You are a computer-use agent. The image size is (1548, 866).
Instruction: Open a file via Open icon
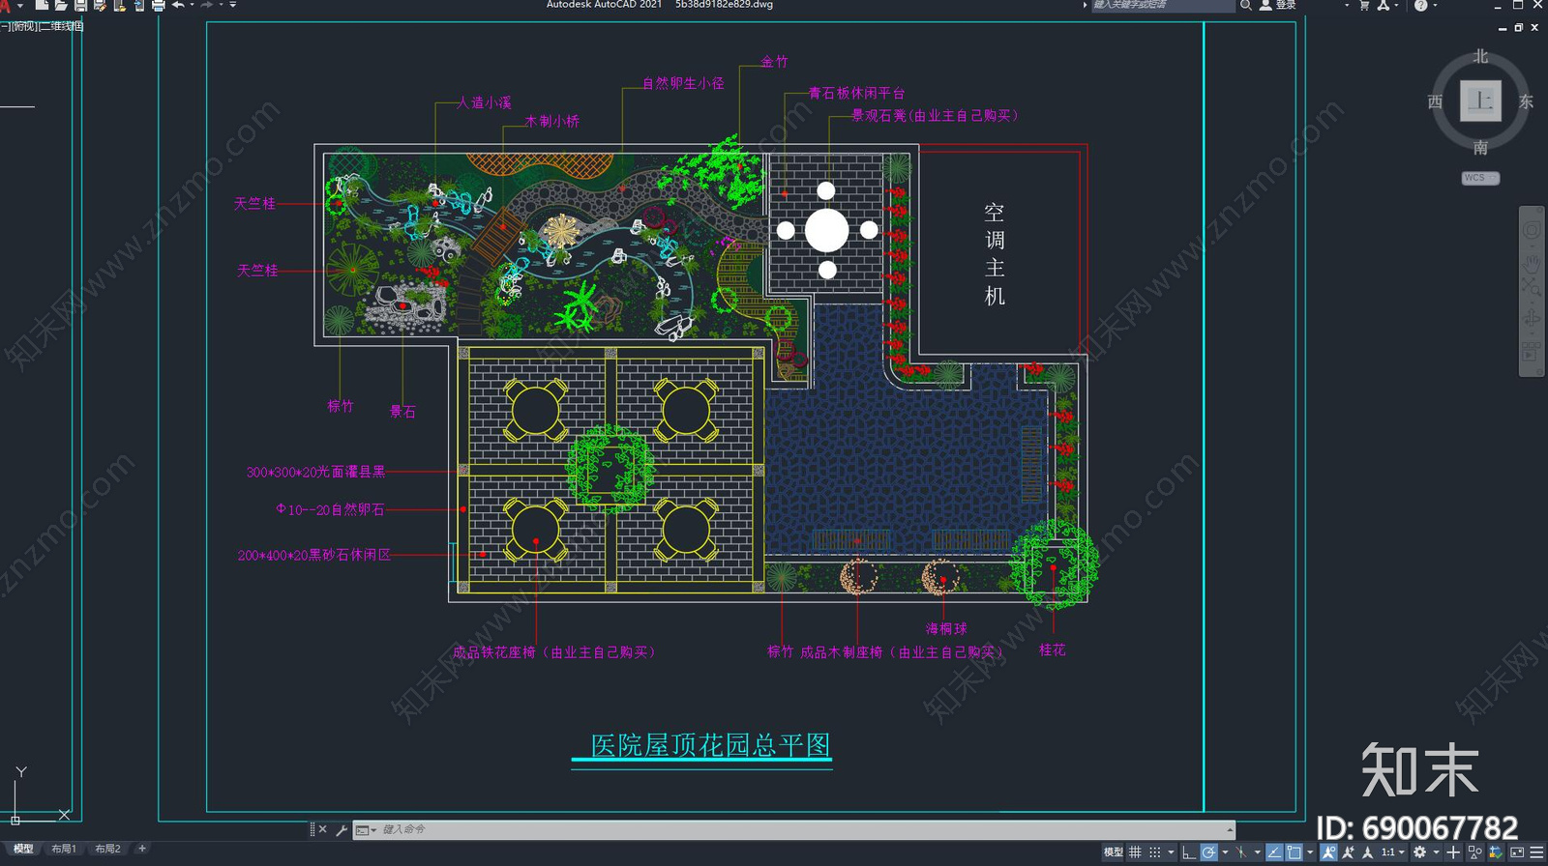(x=61, y=5)
